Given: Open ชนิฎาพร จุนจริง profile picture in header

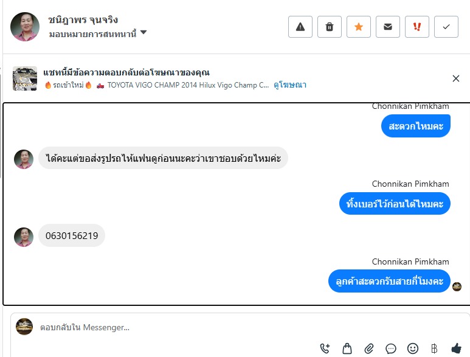Looking at the screenshot, I should [25, 27].
